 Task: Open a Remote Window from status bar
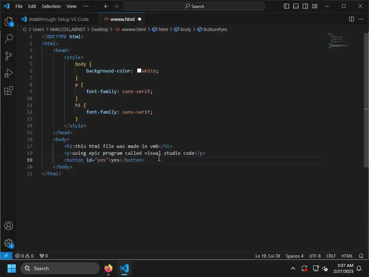6,256
